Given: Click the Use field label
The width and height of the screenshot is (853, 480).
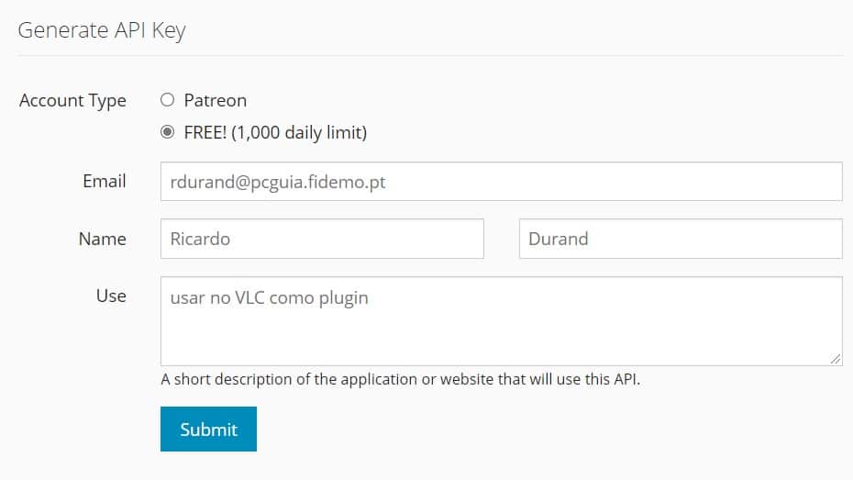Looking at the screenshot, I should [111, 296].
